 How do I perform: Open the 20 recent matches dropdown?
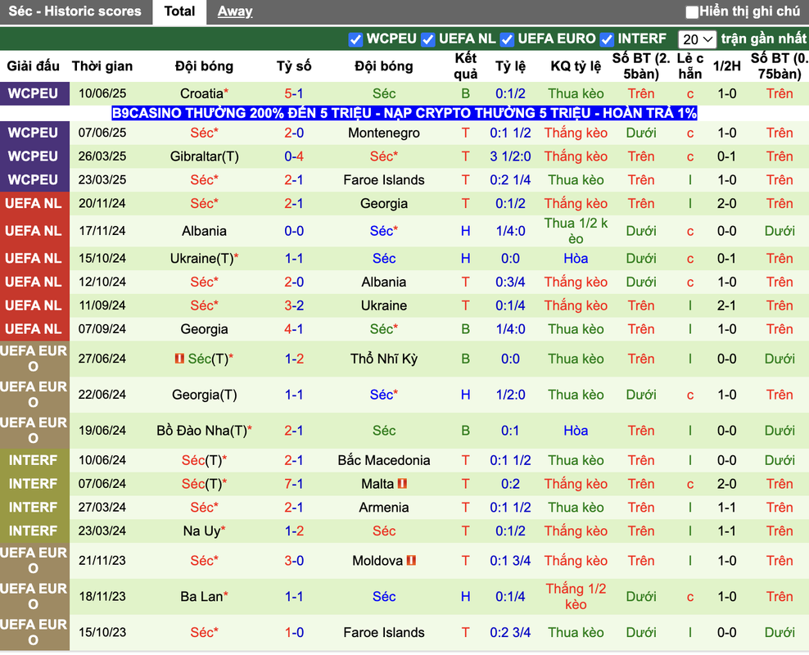(697, 39)
